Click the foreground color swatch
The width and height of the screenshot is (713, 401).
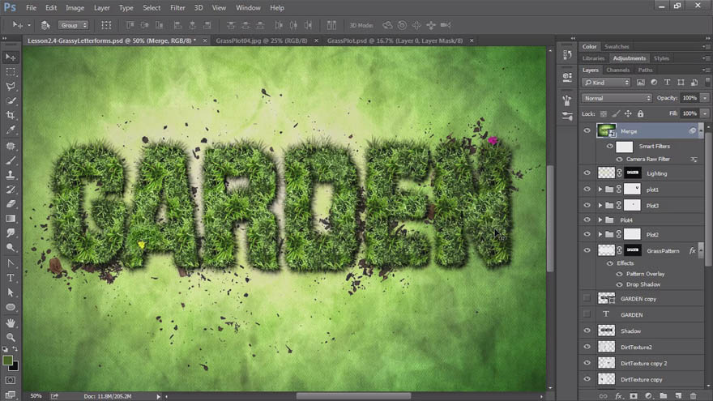click(x=7, y=360)
